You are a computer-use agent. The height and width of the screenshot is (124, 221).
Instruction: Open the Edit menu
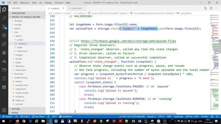15,3
